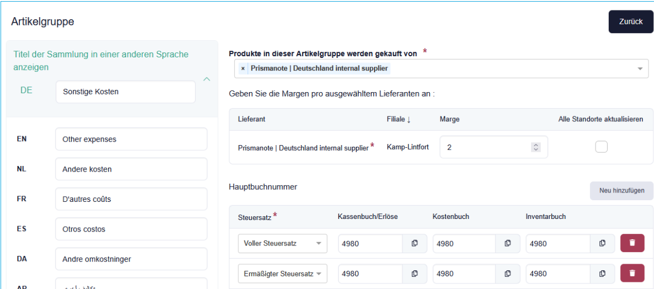This screenshot has height=289, width=654.
Task: Collapse the language titles section chevron
Action: (x=207, y=79)
